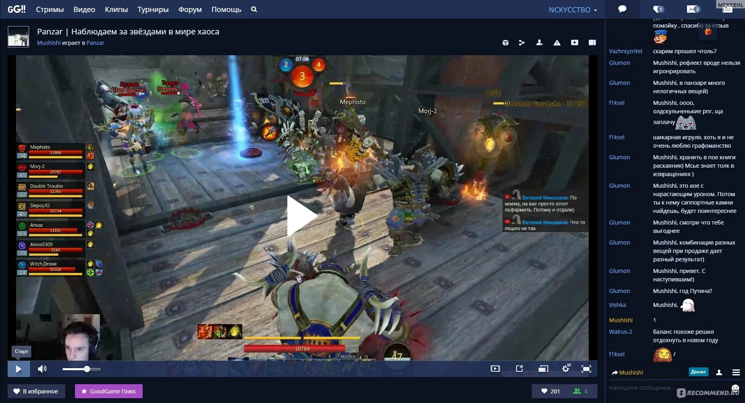Click the green viewers count icon
The image size is (745, 403).
point(577,391)
